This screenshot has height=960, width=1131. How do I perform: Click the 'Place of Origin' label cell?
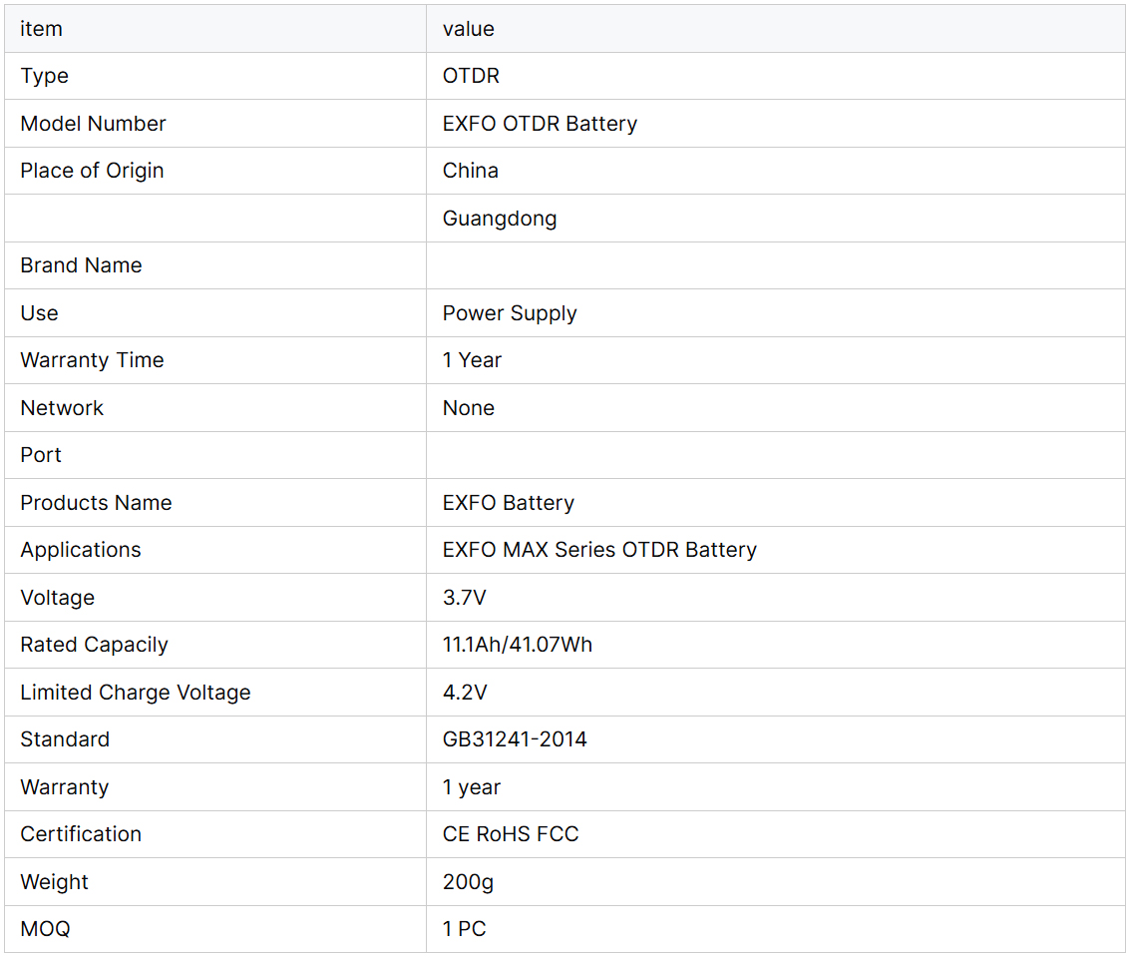pos(92,171)
